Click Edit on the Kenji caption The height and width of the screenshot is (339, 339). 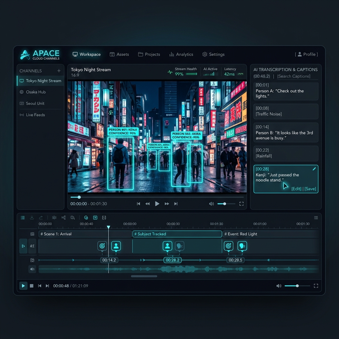point(296,189)
